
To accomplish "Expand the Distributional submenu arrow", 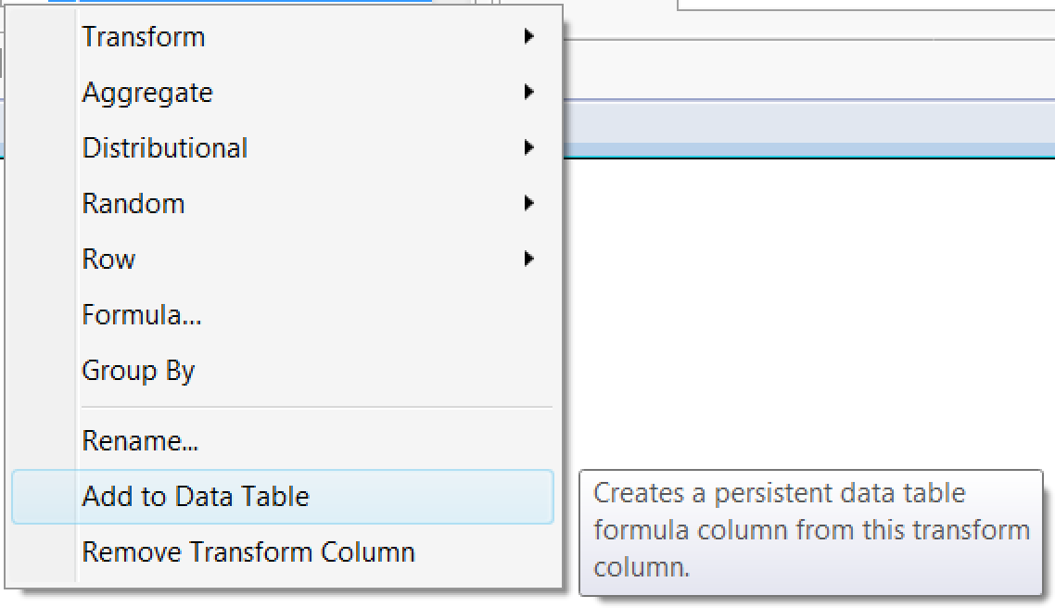I will pyautogui.click(x=528, y=148).
